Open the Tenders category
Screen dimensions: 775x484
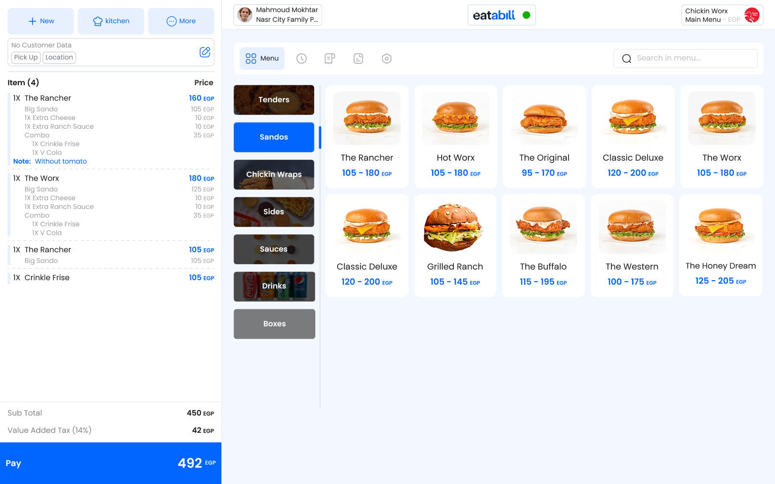(x=274, y=100)
